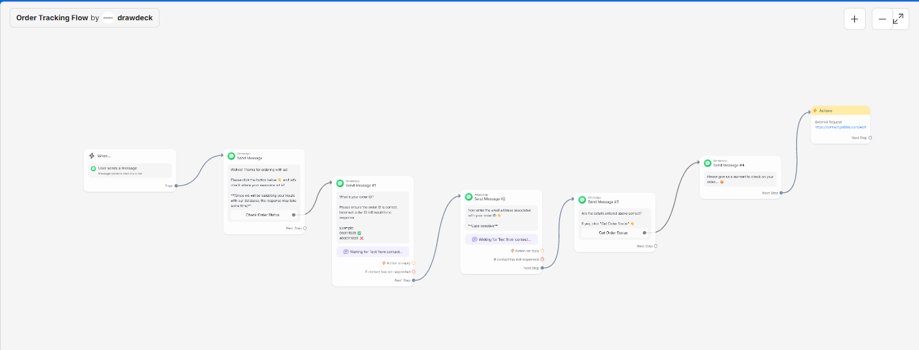Click chat bubble icon in Send Message #2 waiting box
This screenshot has height=350, width=919.
tap(474, 239)
